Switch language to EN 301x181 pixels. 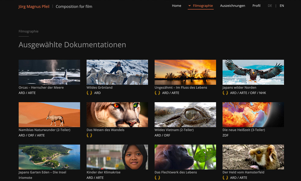(x=282, y=6)
